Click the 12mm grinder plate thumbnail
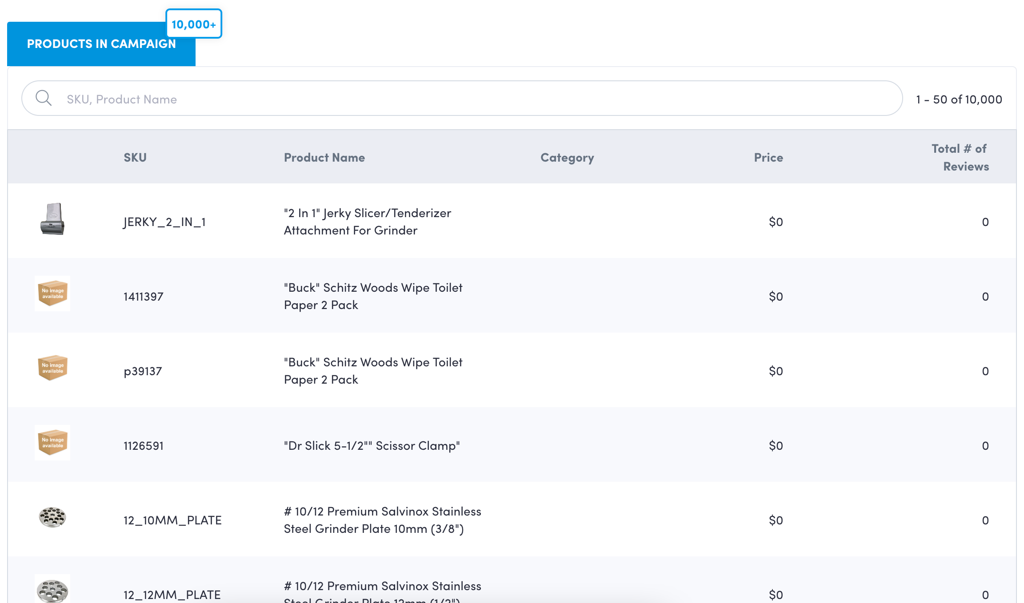 52,590
